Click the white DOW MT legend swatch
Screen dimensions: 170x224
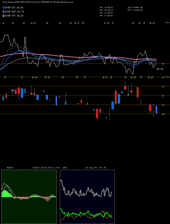pos(3,12)
